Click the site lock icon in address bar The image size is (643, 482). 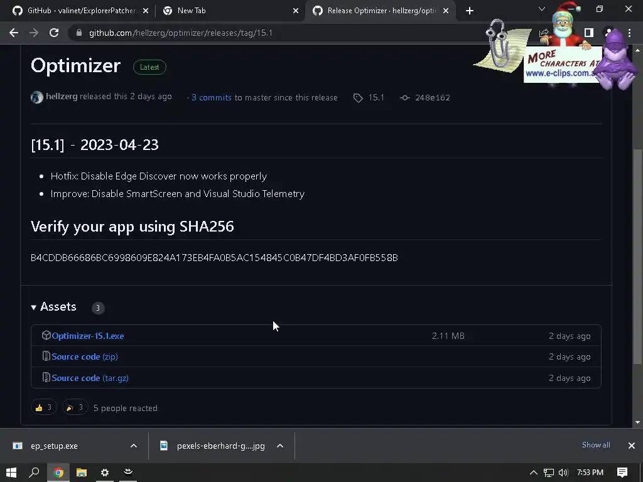[x=79, y=33]
